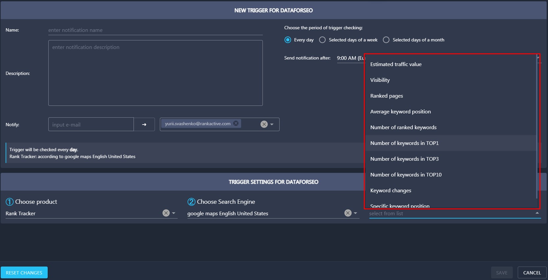The height and width of the screenshot is (280, 548).
Task: Expand the notify emails dropdown arrow
Action: point(272,125)
